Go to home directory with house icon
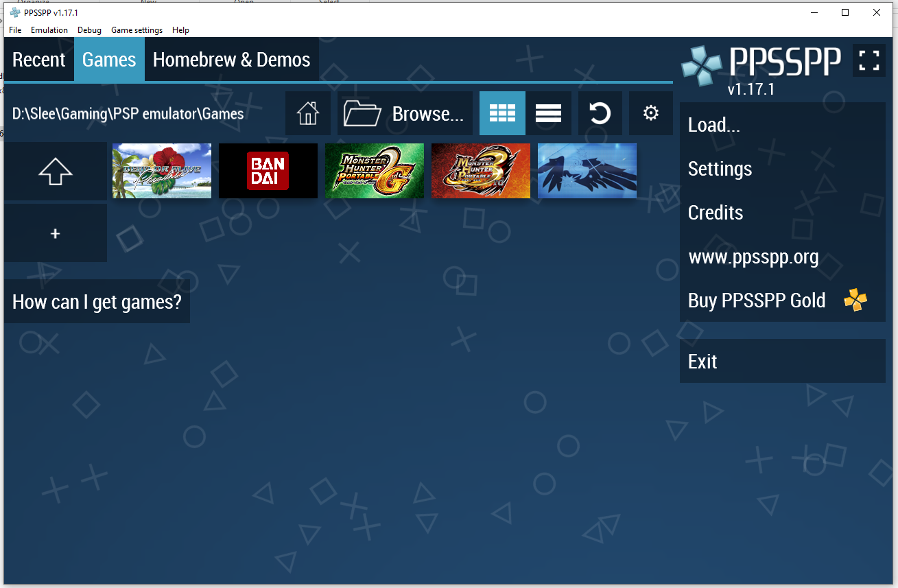This screenshot has height=588, width=898. (x=308, y=113)
